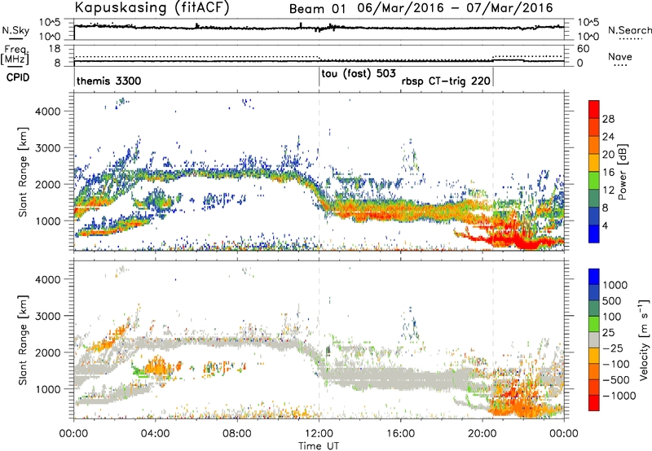Select the 'tau (fast) 503' CPID entry
652x451 pixels.
coord(359,73)
